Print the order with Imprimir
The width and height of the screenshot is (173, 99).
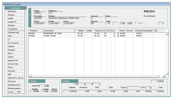click(x=16, y=57)
